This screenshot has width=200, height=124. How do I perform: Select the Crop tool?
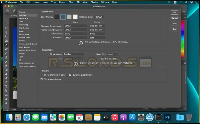click(6, 37)
